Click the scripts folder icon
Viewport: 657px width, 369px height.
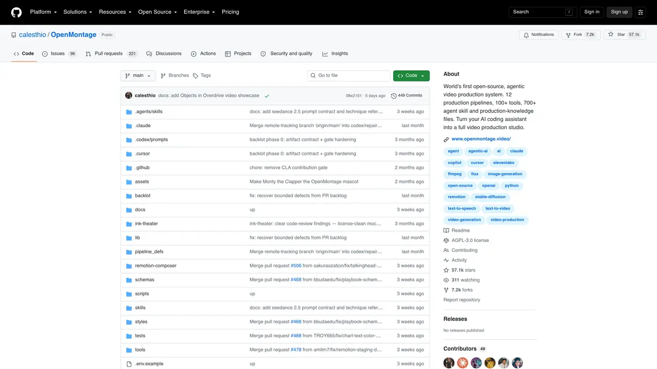129,294
